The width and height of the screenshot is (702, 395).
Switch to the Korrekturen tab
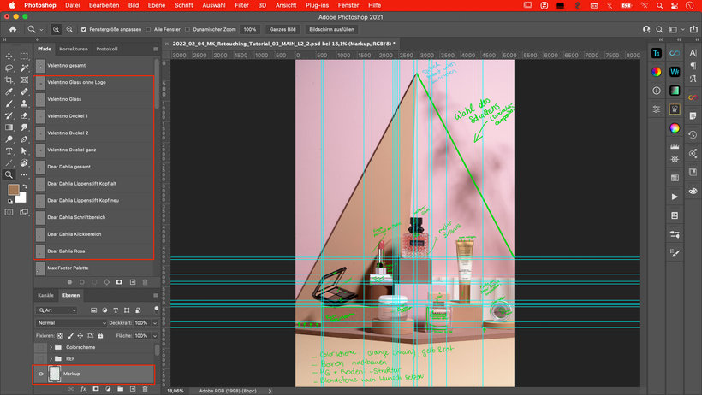point(74,50)
